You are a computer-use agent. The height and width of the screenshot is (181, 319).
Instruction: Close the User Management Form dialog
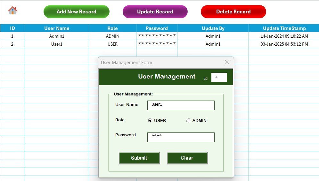coord(227,62)
